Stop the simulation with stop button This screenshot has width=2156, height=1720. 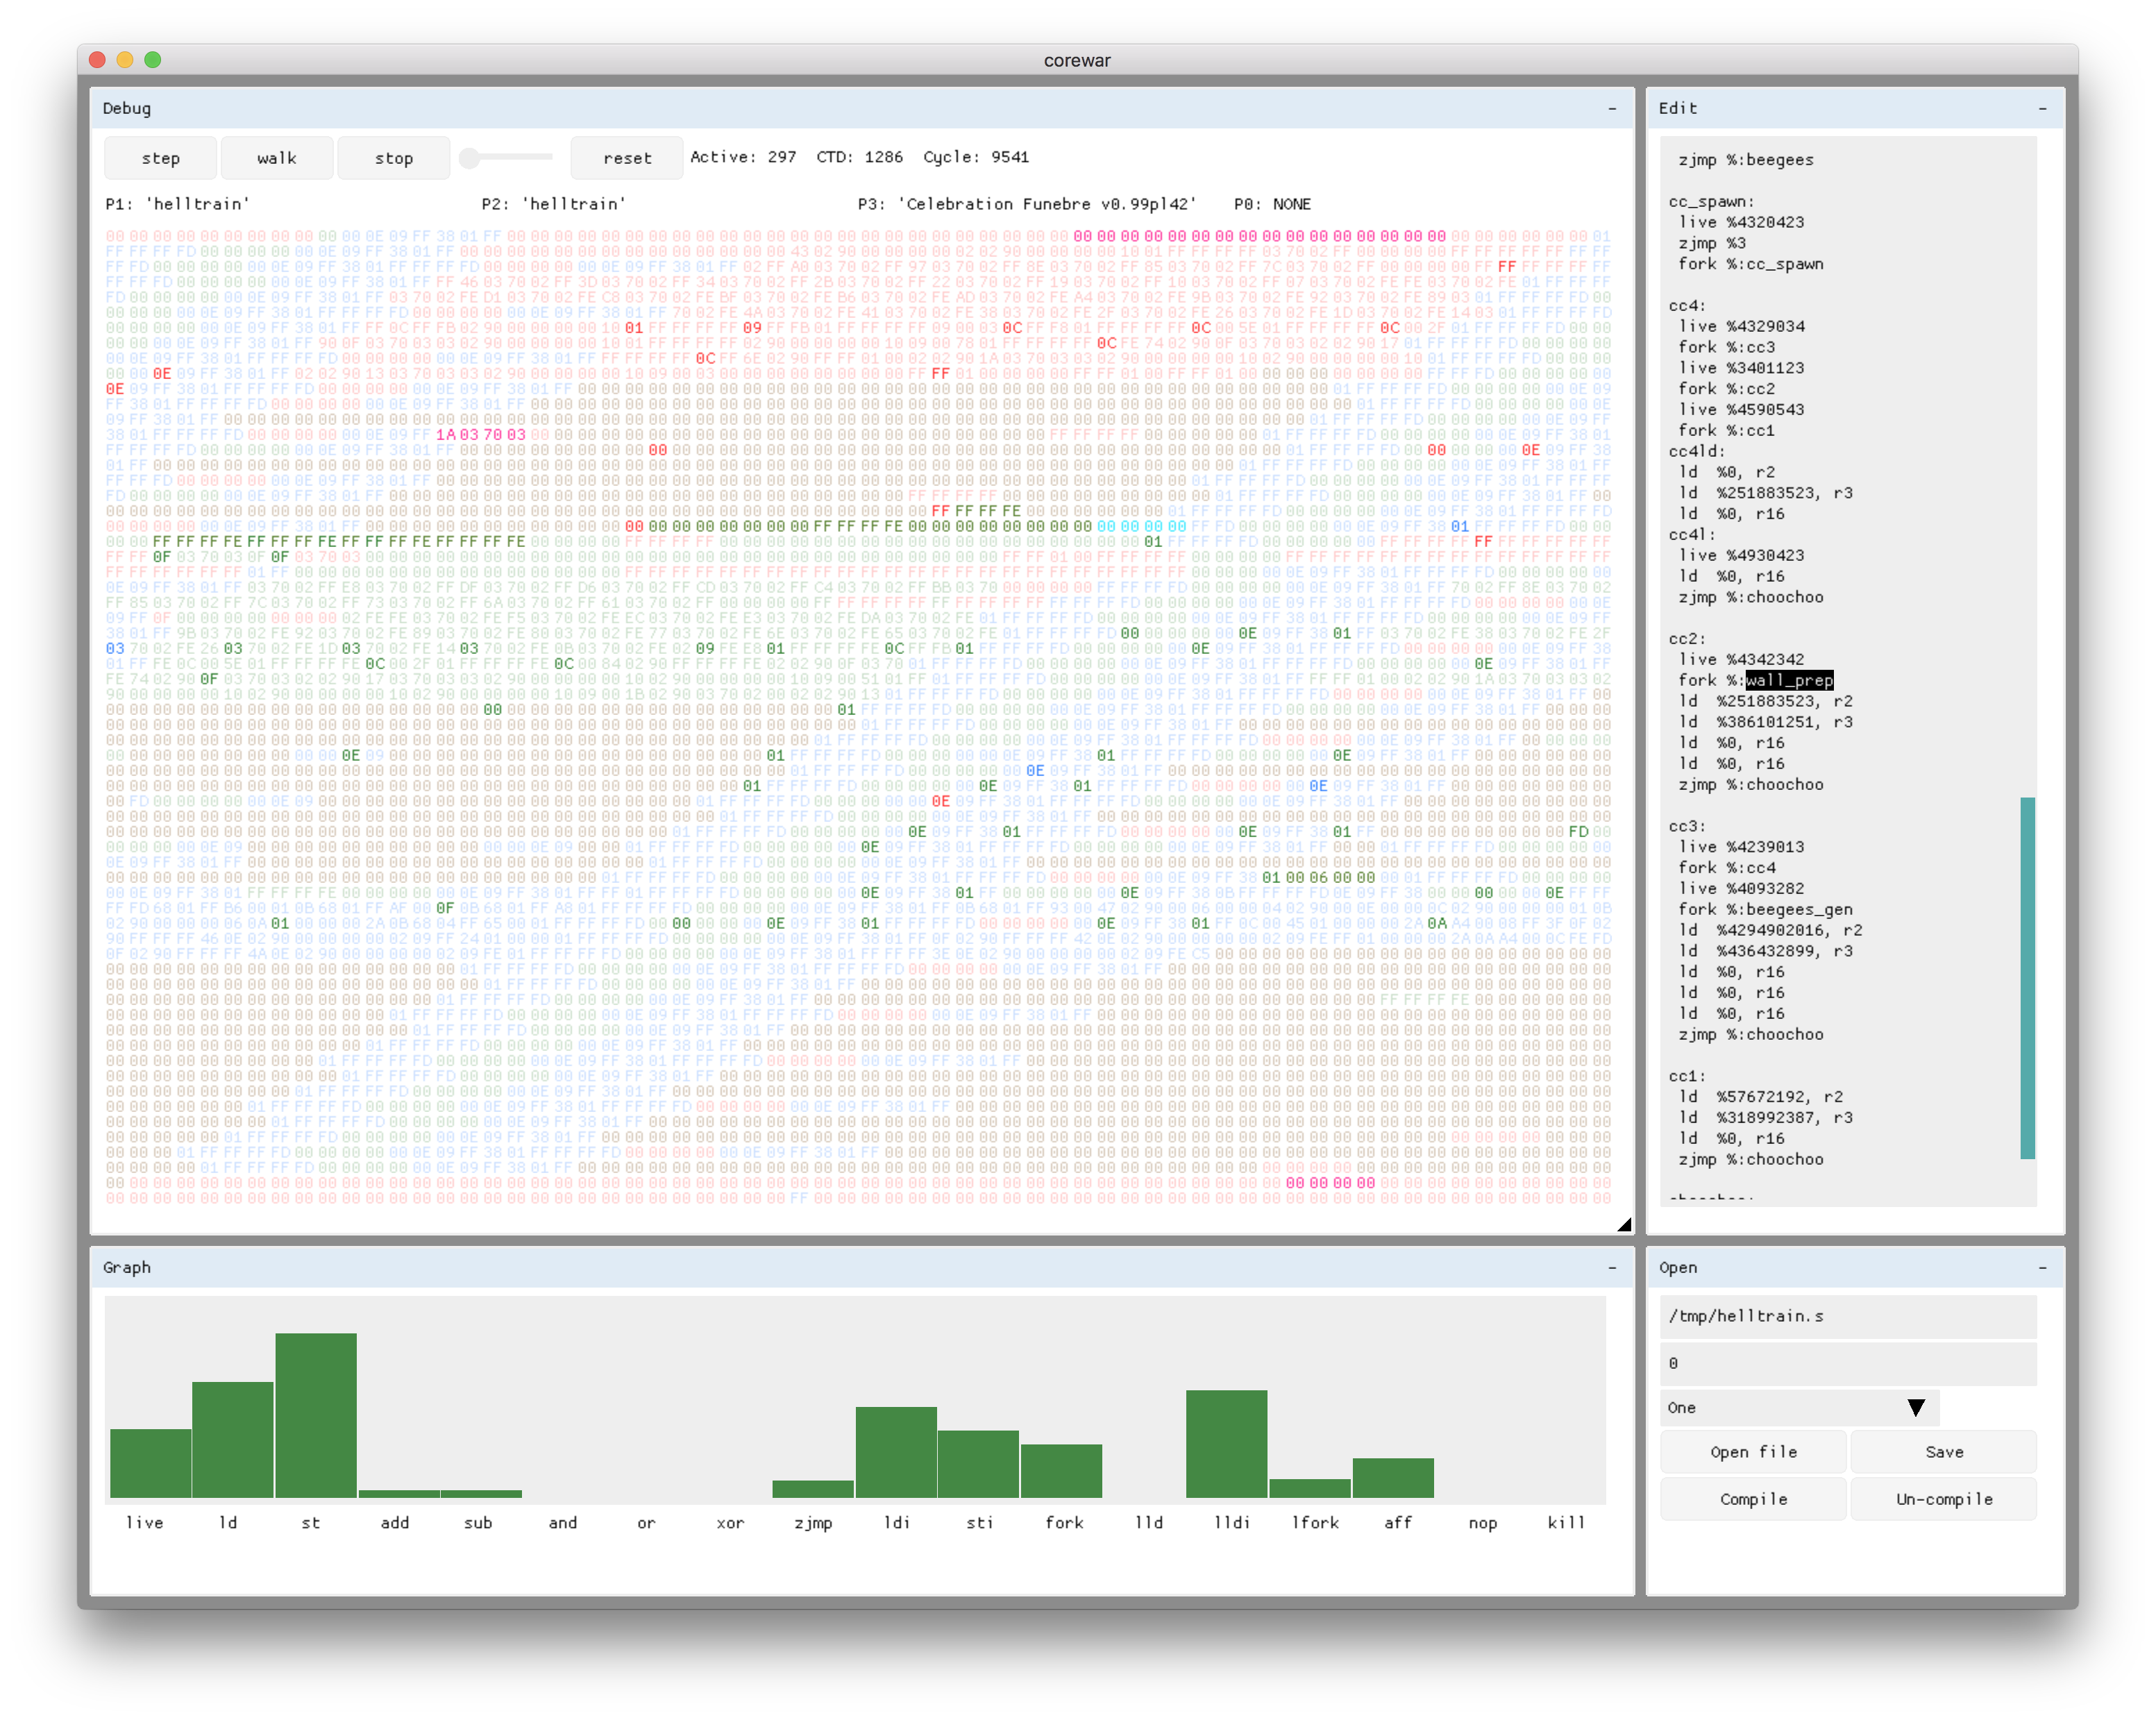[x=393, y=158]
